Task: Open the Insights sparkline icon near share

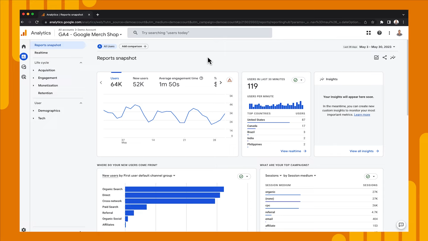Action: point(393,58)
